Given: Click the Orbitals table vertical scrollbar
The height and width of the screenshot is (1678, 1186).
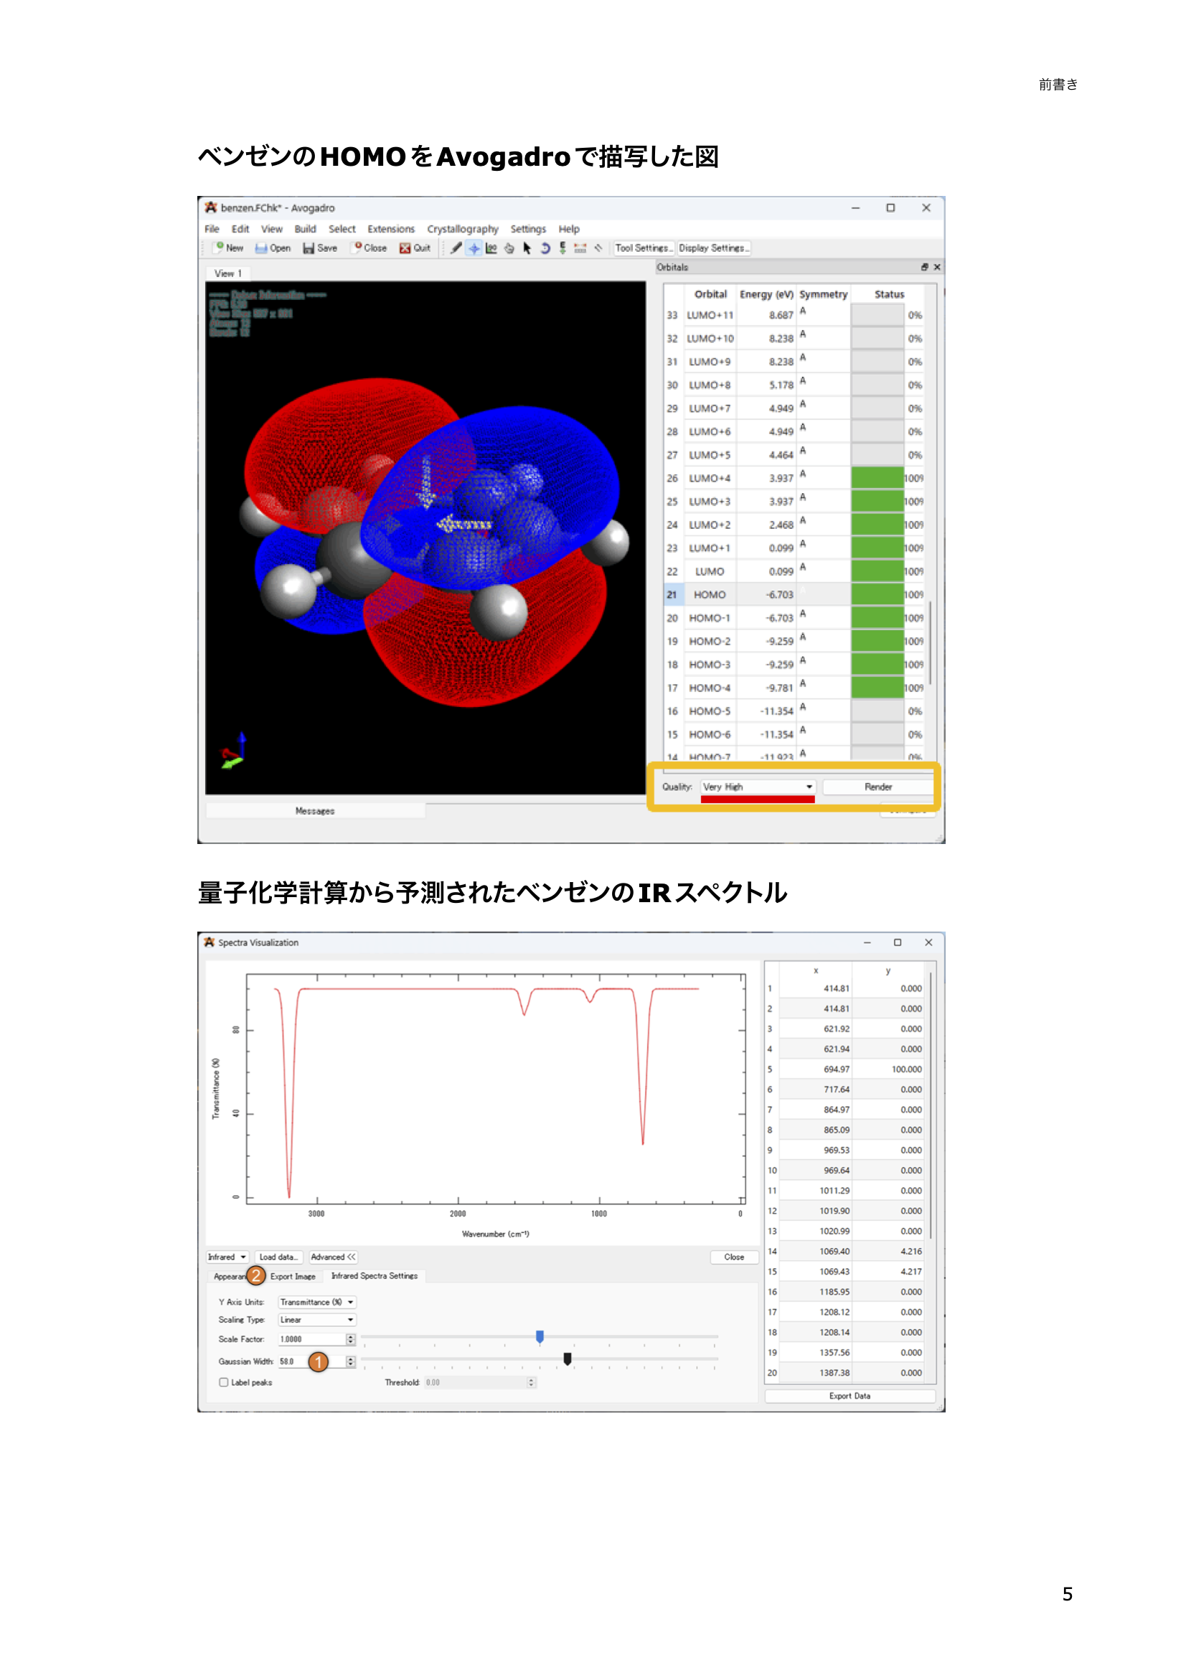Looking at the screenshot, I should click(931, 643).
